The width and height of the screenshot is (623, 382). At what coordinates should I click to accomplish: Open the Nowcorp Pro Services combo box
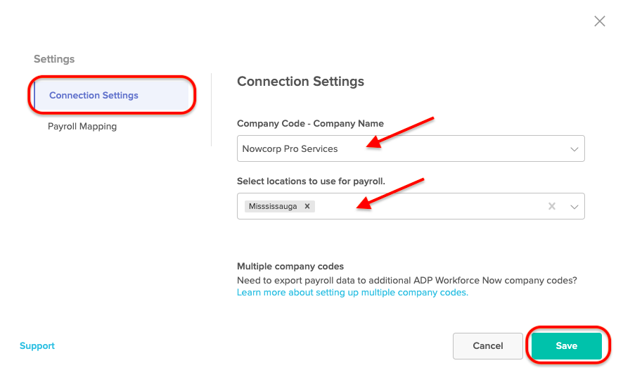click(x=401, y=149)
